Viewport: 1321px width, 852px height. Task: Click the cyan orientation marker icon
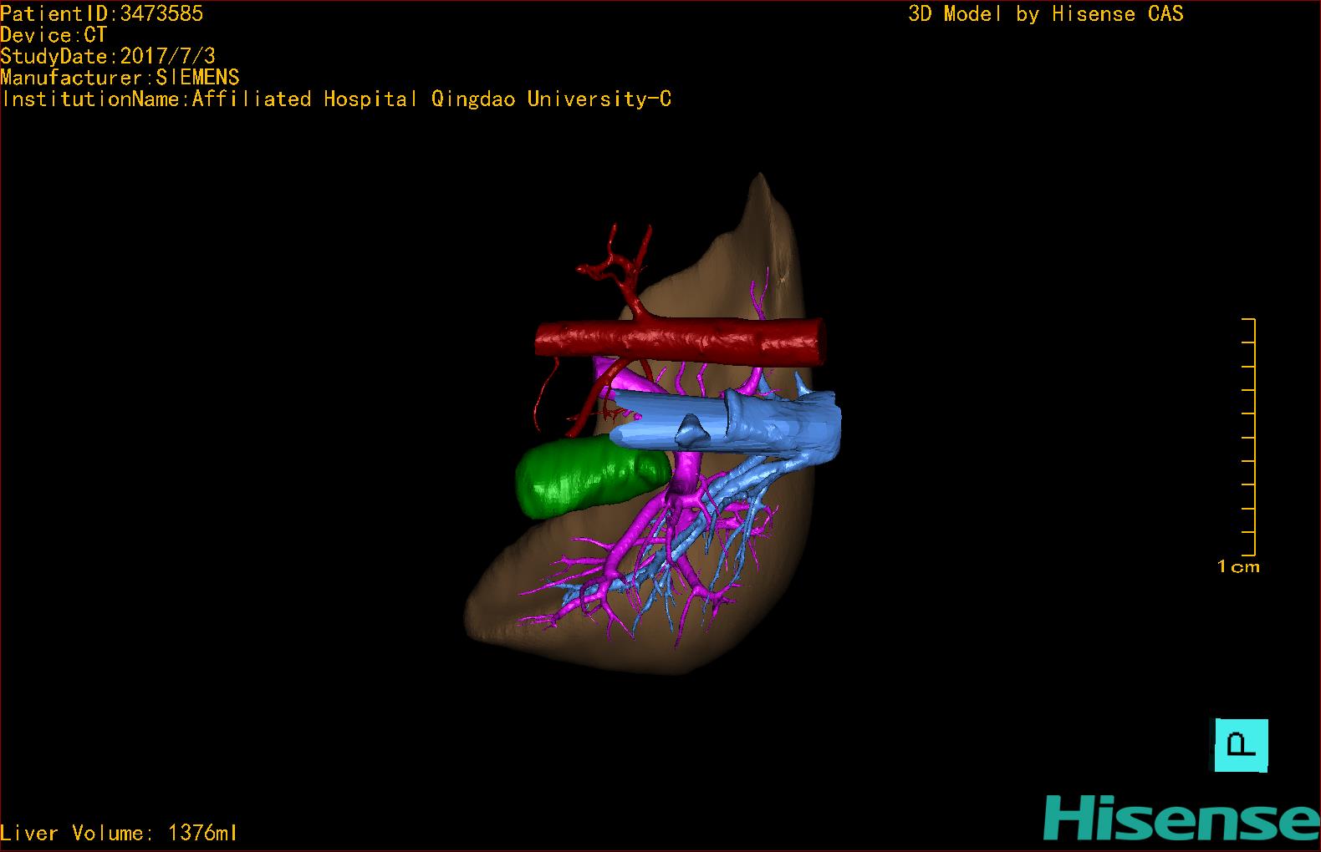[1241, 745]
